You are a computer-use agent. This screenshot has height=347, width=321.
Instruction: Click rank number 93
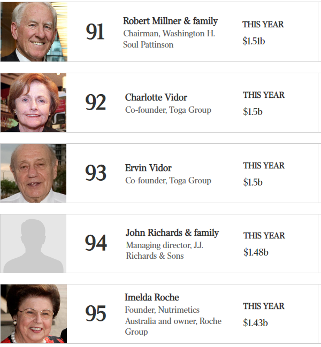click(x=96, y=173)
